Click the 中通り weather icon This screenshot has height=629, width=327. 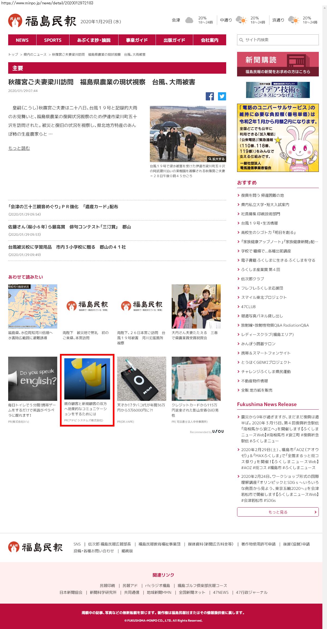point(241,20)
